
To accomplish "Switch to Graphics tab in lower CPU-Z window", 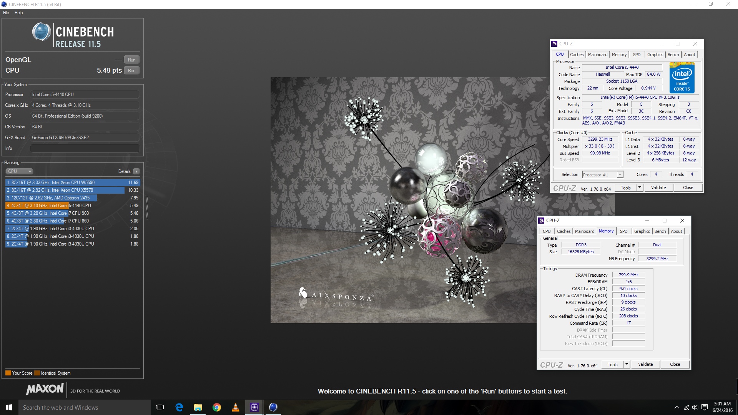I will tap(642, 231).
